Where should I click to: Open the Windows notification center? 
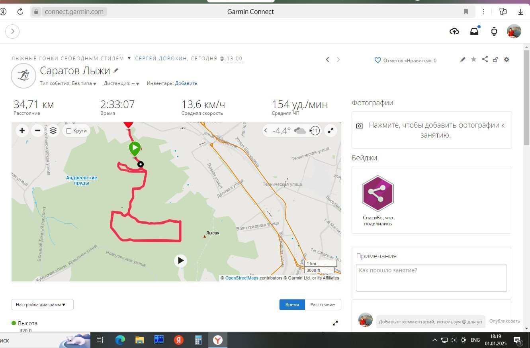coord(517,340)
